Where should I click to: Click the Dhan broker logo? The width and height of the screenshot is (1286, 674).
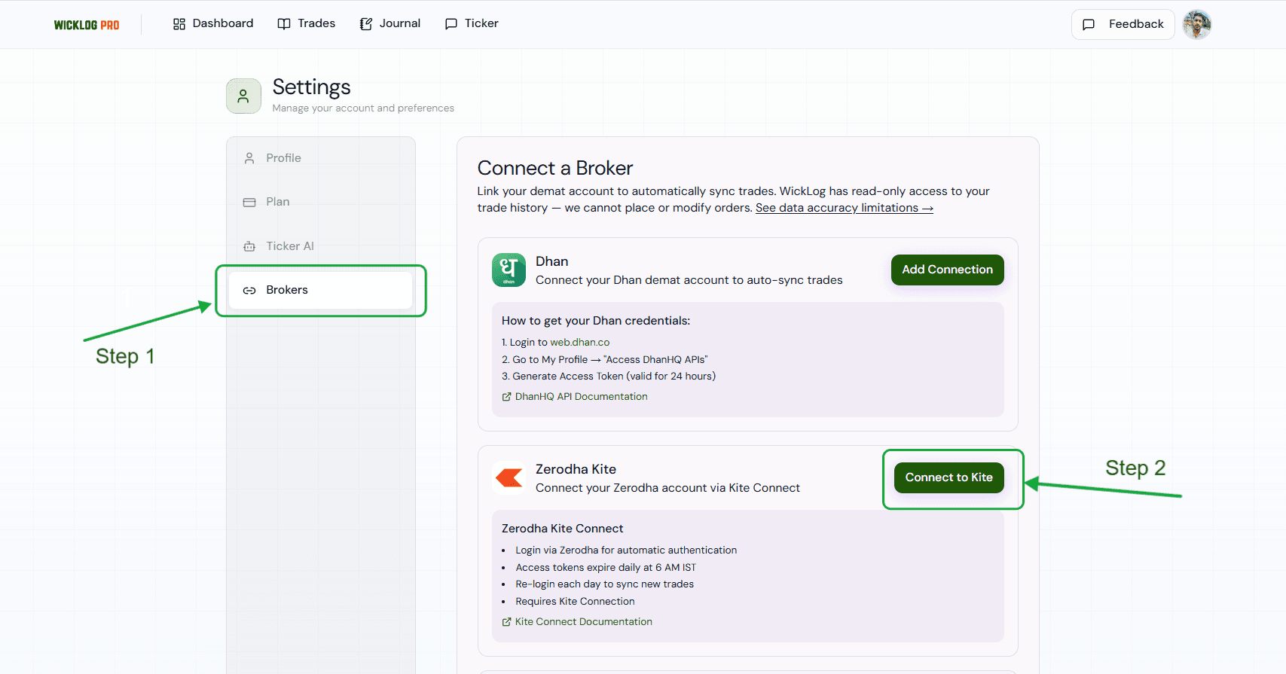(509, 270)
